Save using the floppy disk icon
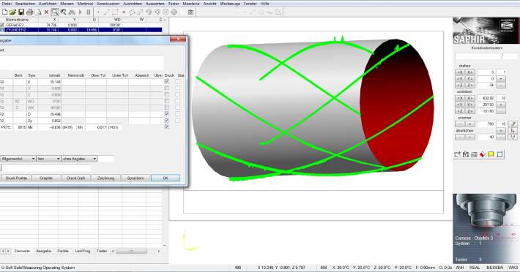 point(21,12)
